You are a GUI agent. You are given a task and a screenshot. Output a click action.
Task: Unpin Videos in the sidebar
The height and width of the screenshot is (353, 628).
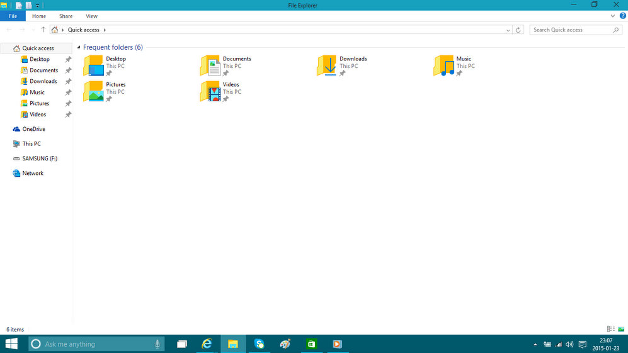pos(68,115)
